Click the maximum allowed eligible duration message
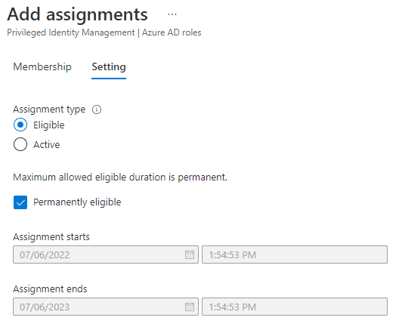Viewport: 402px width, 327px height. pyautogui.click(x=120, y=177)
